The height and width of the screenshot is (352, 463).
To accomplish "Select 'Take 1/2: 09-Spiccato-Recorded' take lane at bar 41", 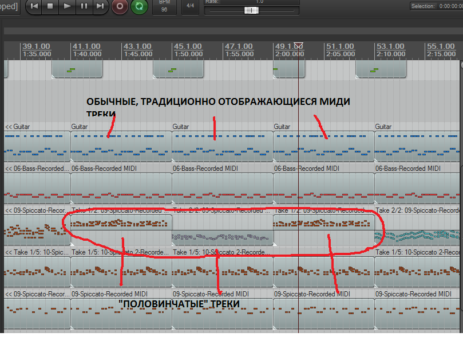I will [x=121, y=222].
